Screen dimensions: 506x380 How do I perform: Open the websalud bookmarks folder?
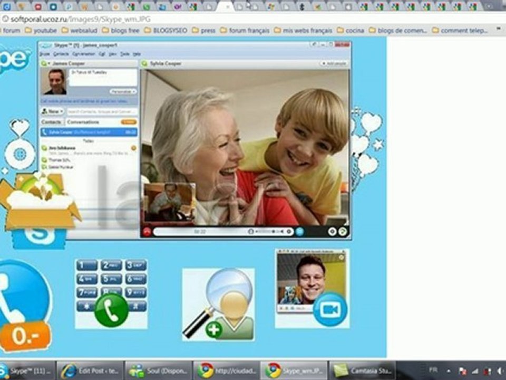pos(80,31)
